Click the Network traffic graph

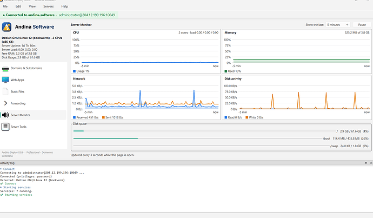pyautogui.click(x=151, y=97)
